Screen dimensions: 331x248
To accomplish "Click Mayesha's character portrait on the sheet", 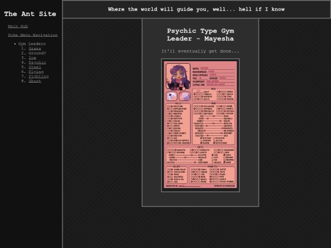I will (178, 77).
